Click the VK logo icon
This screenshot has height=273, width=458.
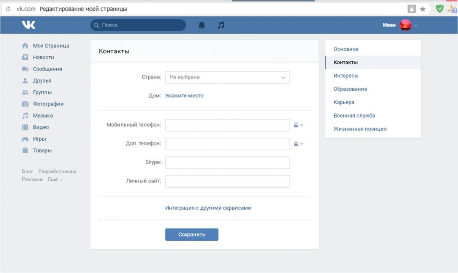(29, 25)
